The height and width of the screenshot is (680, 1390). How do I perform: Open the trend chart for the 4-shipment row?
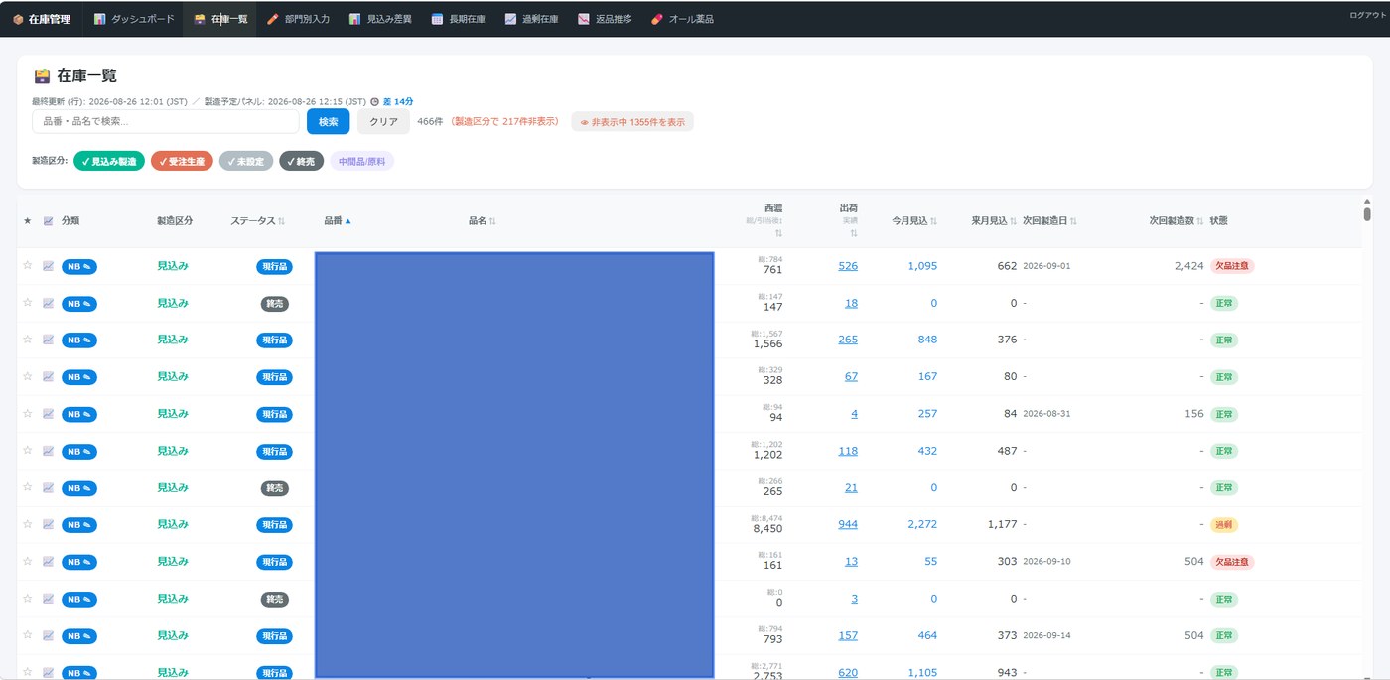pyautogui.click(x=48, y=414)
